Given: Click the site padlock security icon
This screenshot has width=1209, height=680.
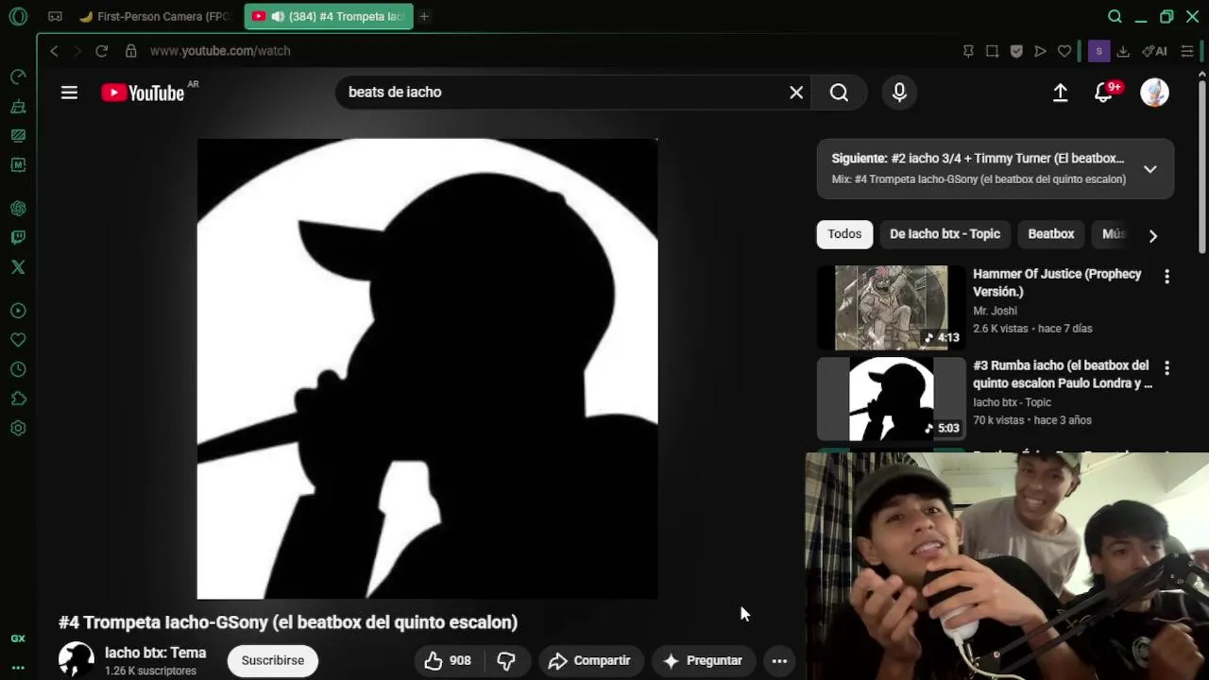Looking at the screenshot, I should pos(131,51).
